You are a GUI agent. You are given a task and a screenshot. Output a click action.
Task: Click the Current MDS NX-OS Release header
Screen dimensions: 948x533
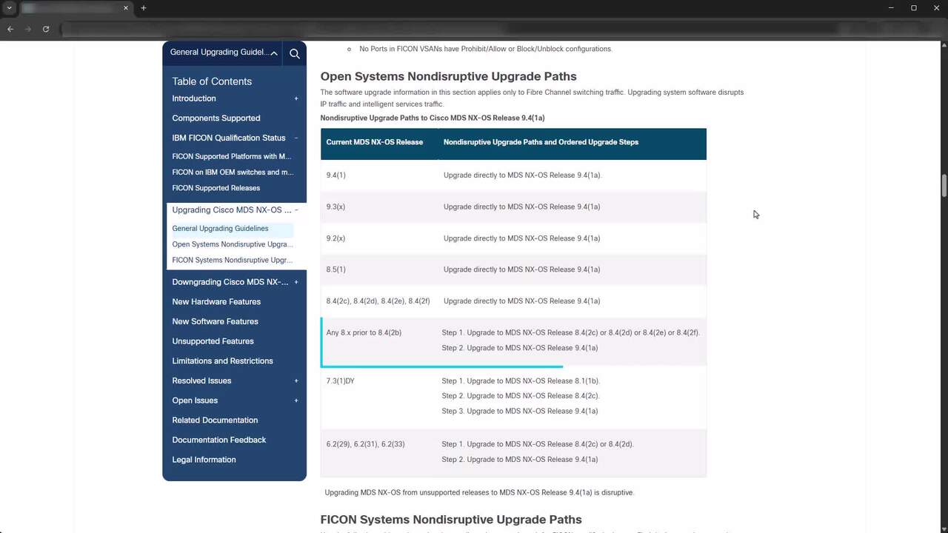coord(375,142)
